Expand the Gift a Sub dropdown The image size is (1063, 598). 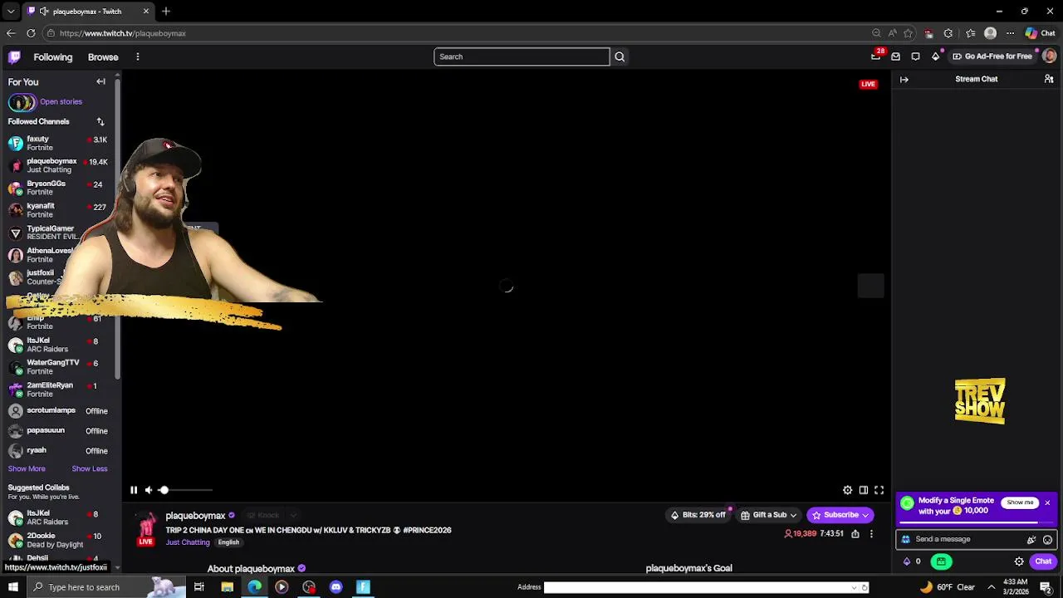click(769, 515)
